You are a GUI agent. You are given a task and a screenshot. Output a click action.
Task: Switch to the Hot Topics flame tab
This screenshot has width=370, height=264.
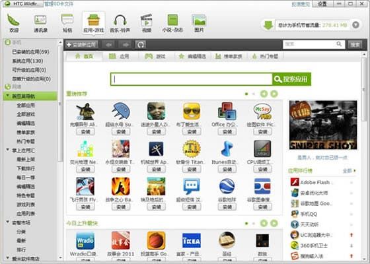[265, 56]
